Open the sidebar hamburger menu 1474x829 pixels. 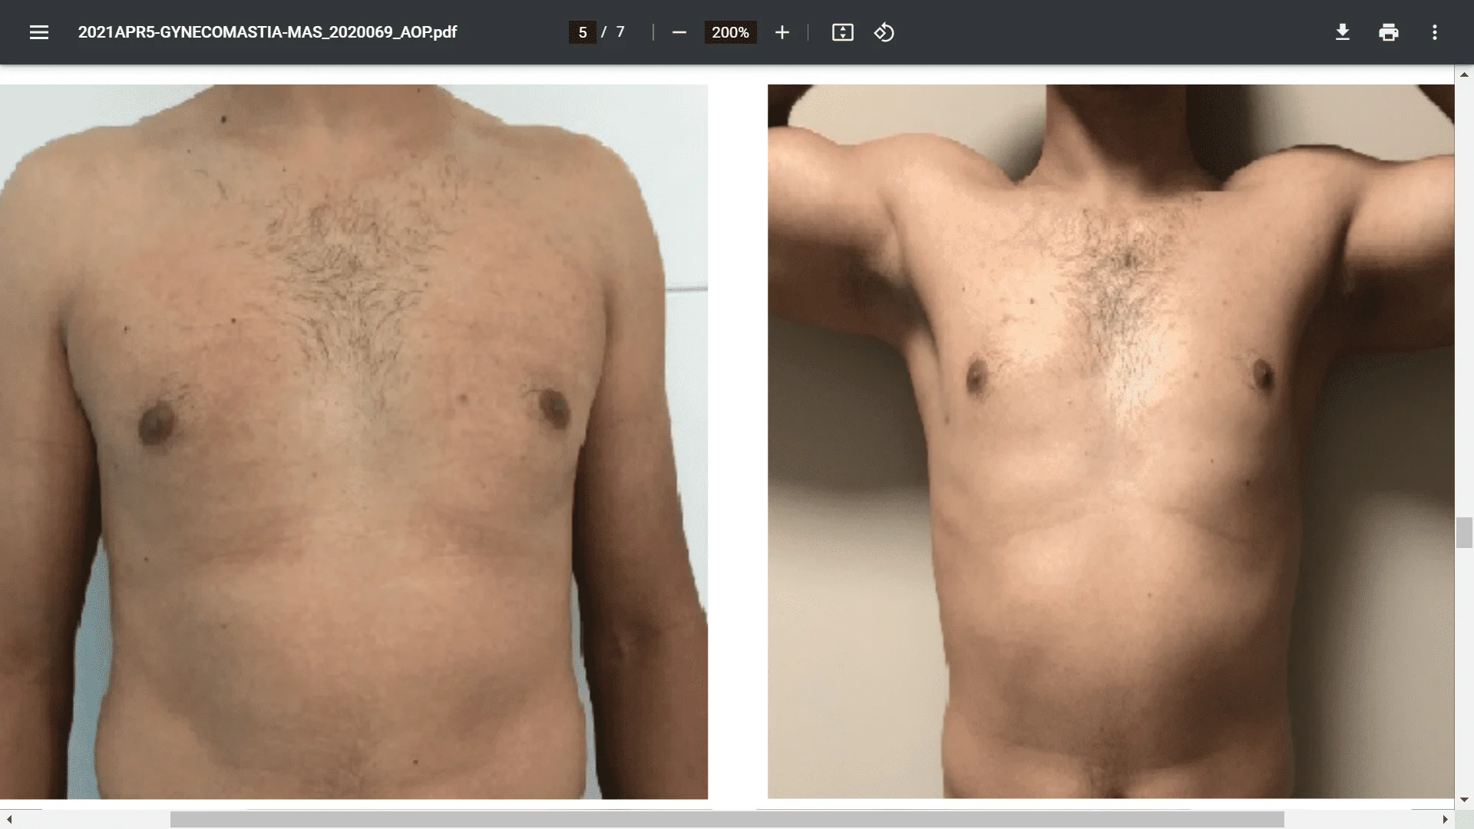(39, 32)
